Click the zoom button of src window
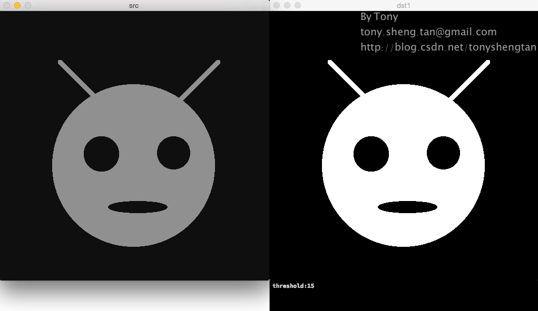This screenshot has height=311, width=538. 28,5
